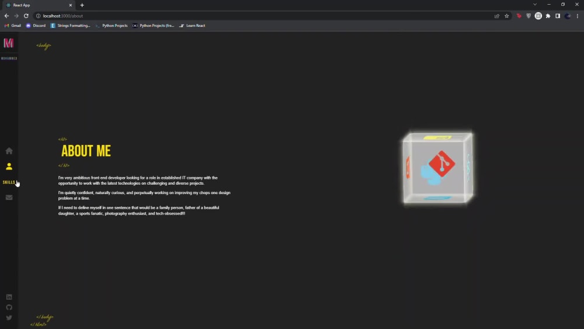The width and height of the screenshot is (584, 329).
Task: Select the About person icon in sidebar
Action: point(9,167)
